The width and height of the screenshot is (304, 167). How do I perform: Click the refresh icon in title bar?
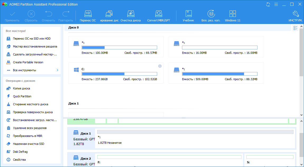pyautogui.click(x=268, y=4)
